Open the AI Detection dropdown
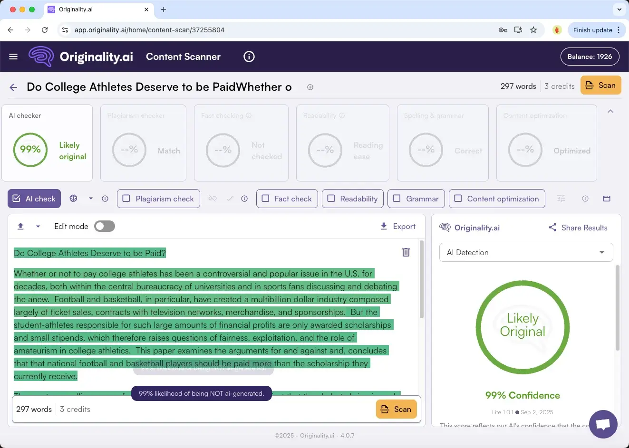This screenshot has height=448, width=629. point(526,252)
